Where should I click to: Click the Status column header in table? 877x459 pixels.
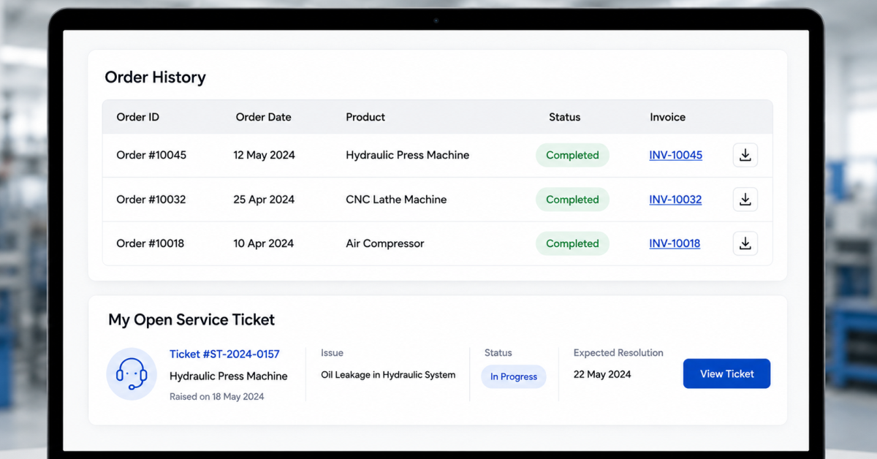coord(564,117)
